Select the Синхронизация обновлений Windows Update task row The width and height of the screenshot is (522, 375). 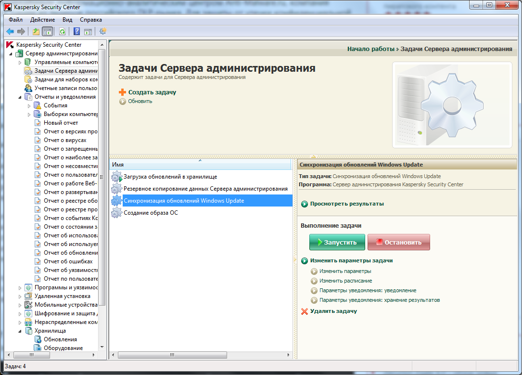202,200
